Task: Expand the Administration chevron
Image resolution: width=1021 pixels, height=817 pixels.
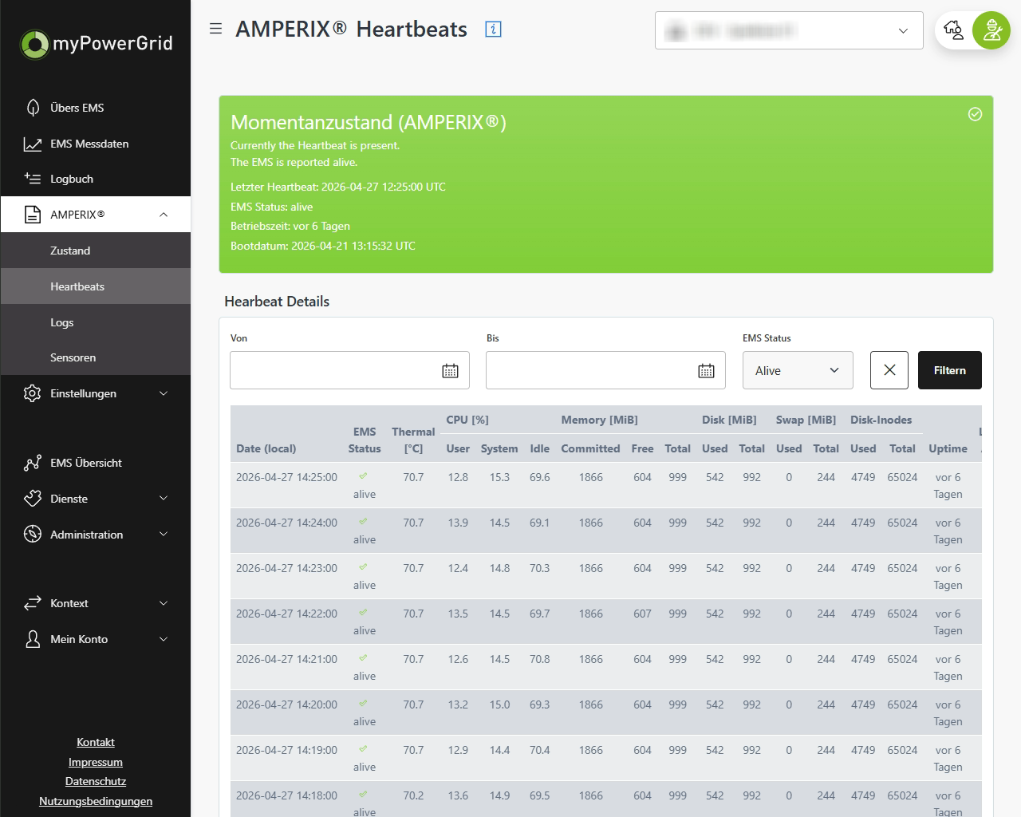Action: click(164, 535)
